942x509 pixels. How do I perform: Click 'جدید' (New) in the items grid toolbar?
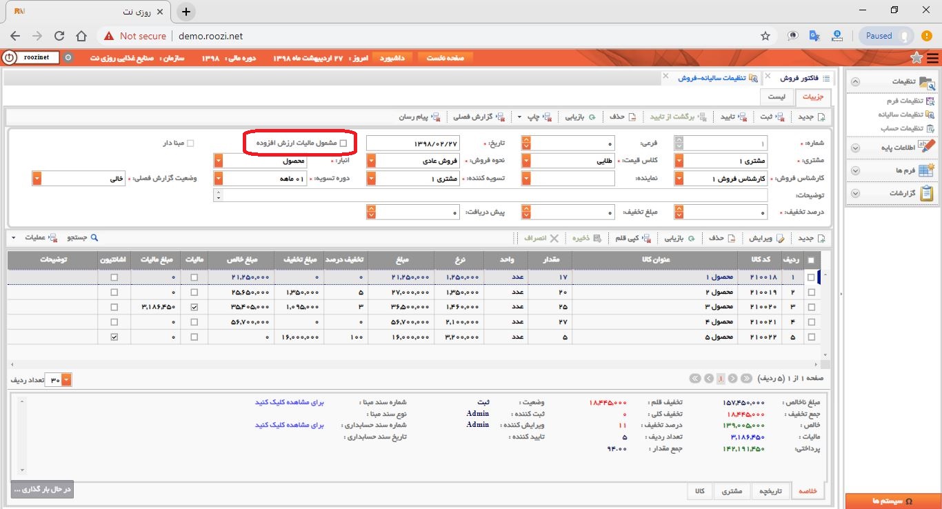click(811, 238)
